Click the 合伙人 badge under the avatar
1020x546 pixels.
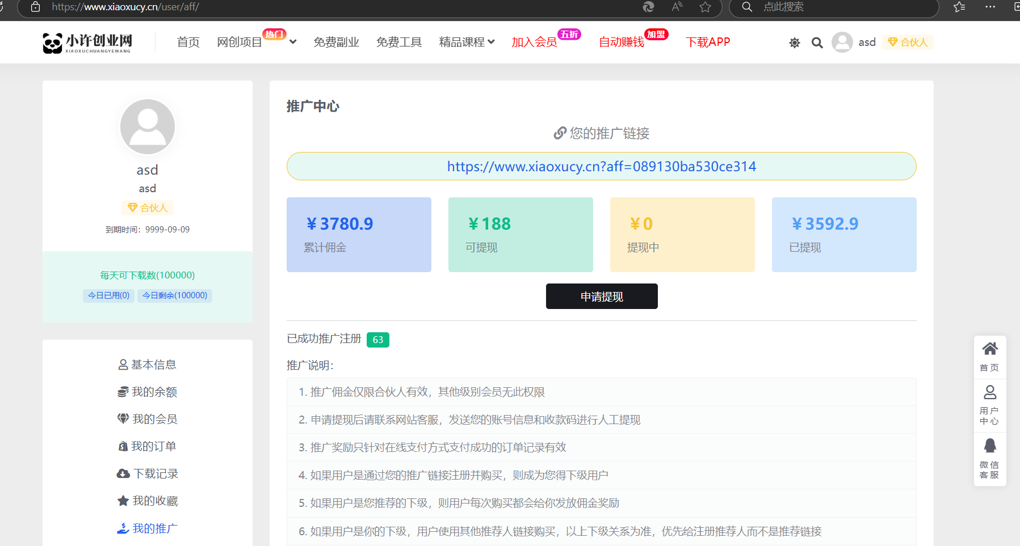point(147,208)
